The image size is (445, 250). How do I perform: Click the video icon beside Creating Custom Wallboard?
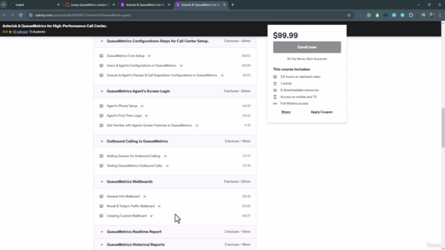point(102,216)
